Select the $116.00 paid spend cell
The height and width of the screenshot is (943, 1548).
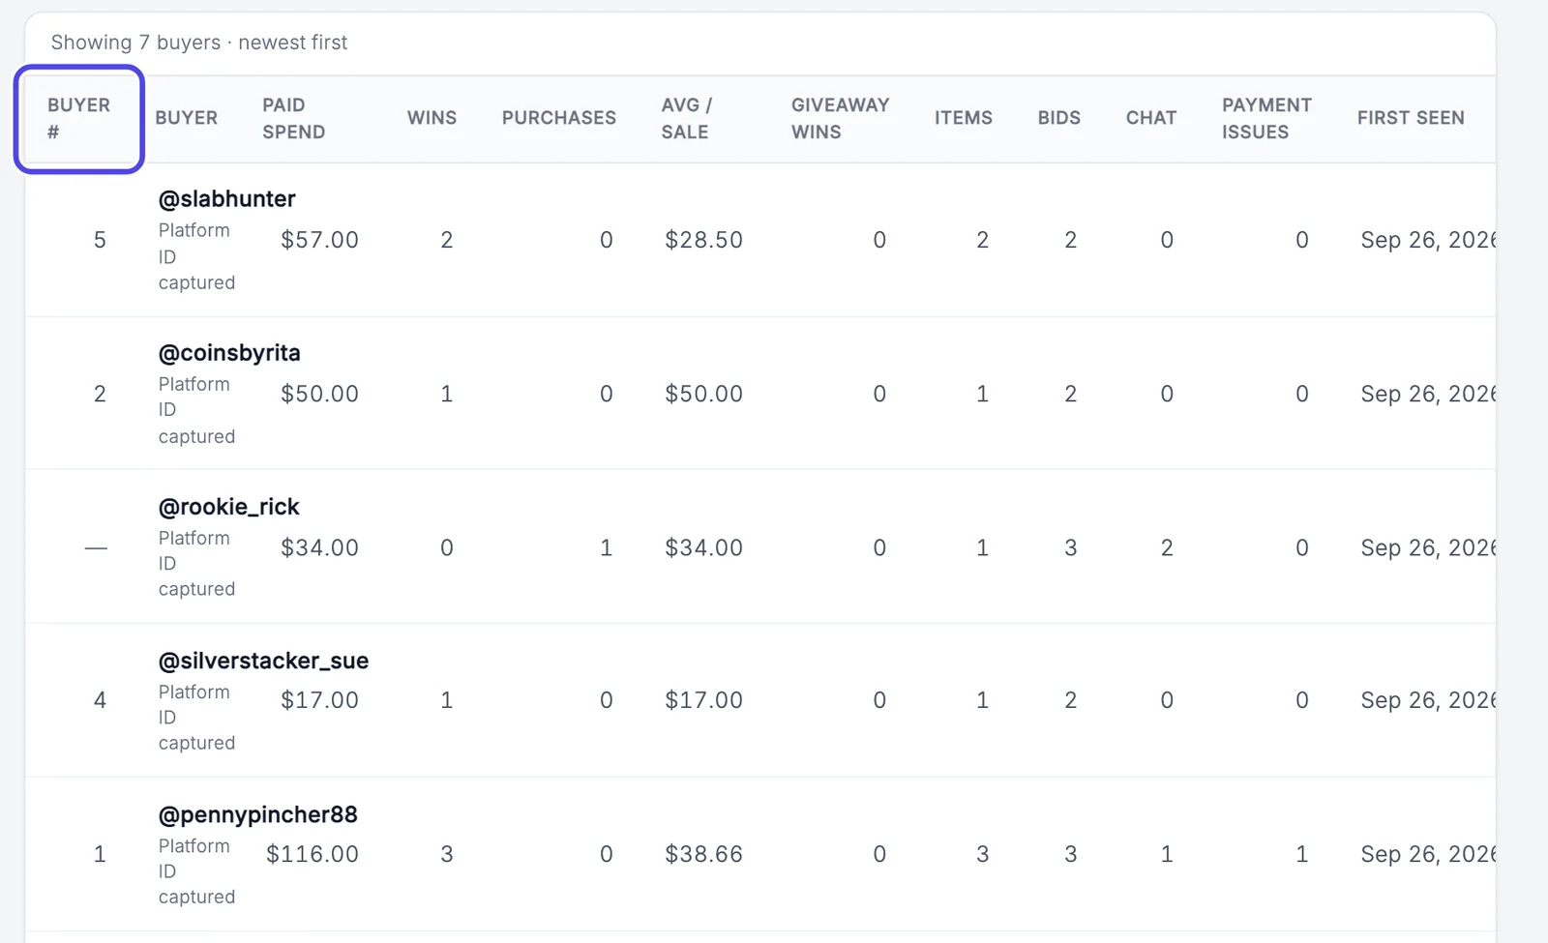coord(313,854)
